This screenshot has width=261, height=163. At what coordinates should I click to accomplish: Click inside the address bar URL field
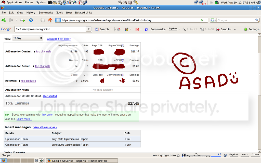pyautogui.click(x=131, y=20)
